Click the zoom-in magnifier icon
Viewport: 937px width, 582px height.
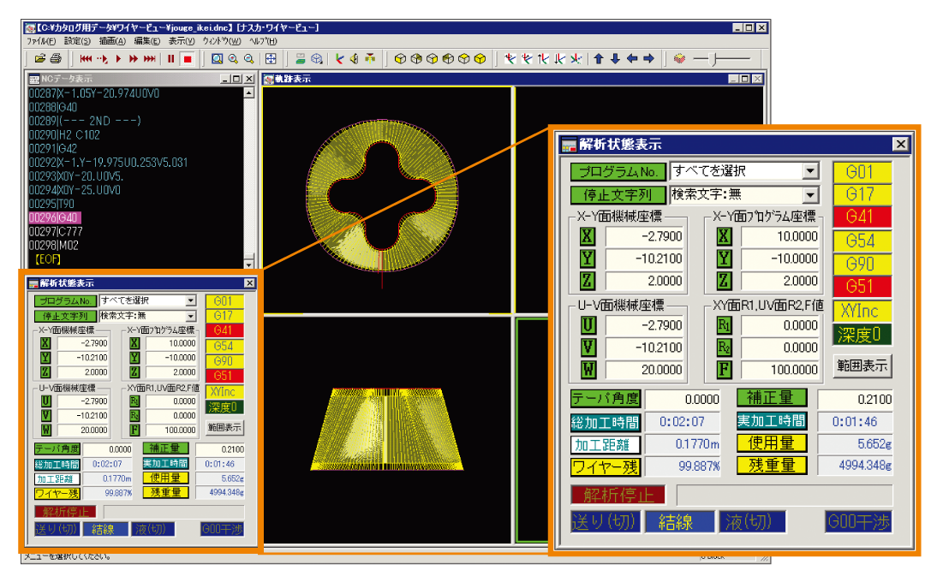pos(233,58)
